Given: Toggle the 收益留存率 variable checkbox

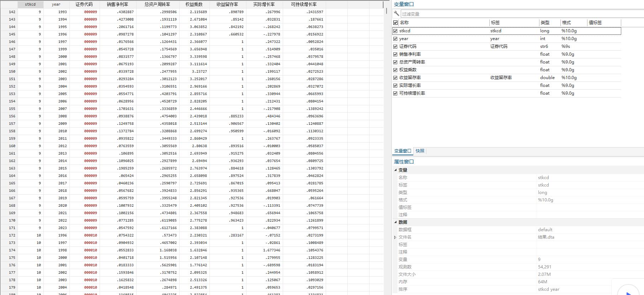Looking at the screenshot, I should coord(395,78).
